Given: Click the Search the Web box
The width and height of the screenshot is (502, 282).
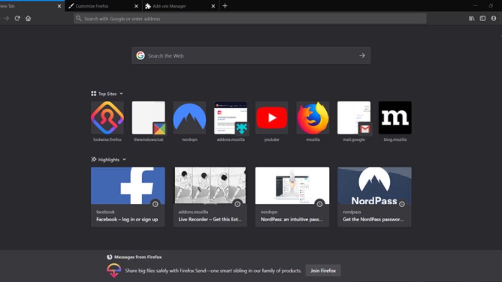Looking at the screenshot, I should pyautogui.click(x=251, y=56).
